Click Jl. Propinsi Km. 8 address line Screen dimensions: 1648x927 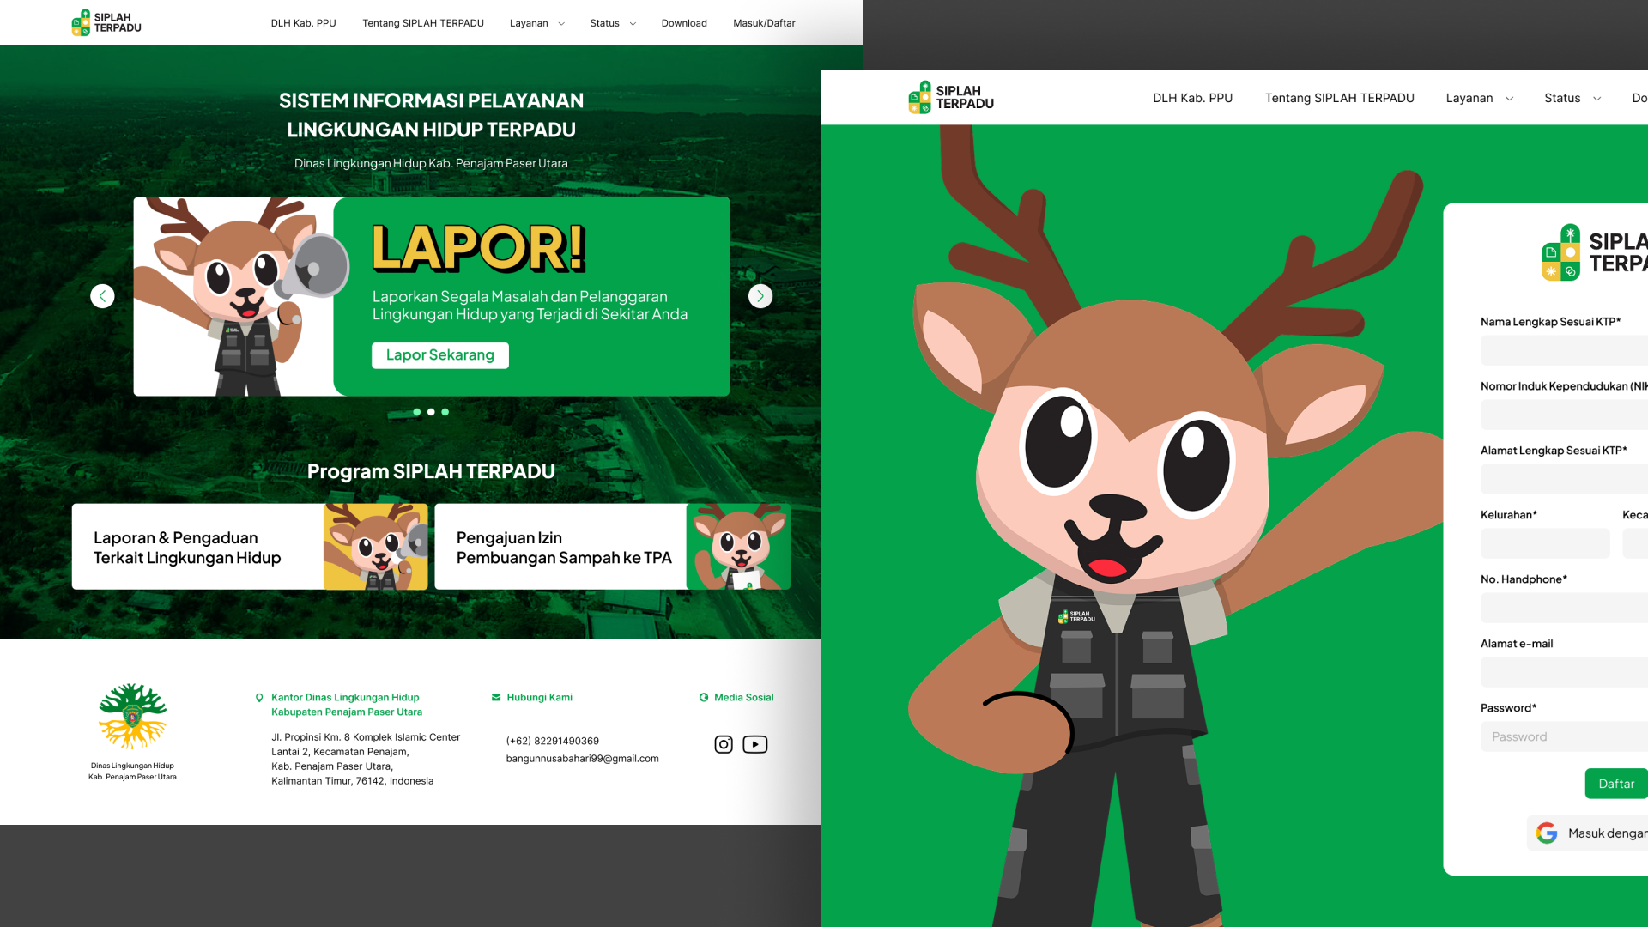[366, 737]
